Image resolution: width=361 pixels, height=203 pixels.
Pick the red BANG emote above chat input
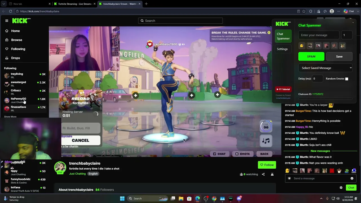[332, 171]
